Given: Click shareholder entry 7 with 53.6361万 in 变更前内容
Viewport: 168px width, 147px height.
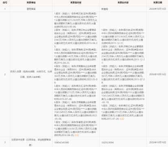Looking at the screenshot, I should [76, 129].
